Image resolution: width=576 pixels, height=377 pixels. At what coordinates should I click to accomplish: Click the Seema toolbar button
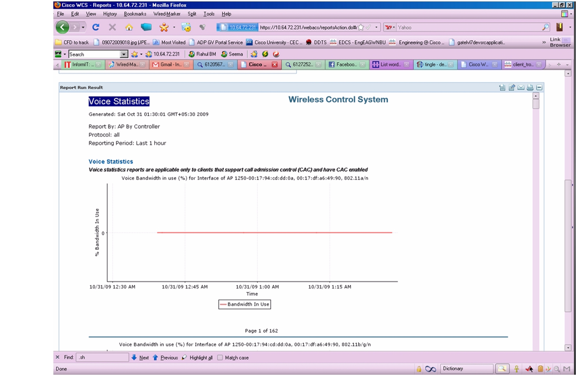[232, 54]
